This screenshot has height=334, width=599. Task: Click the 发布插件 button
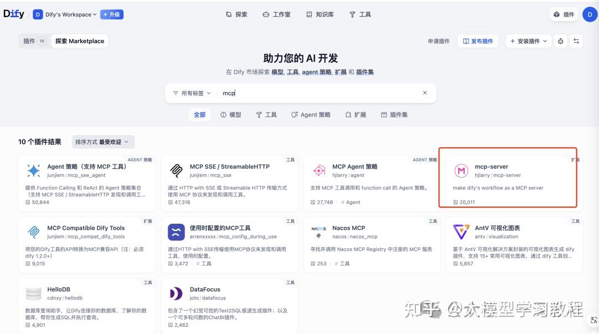coord(478,41)
